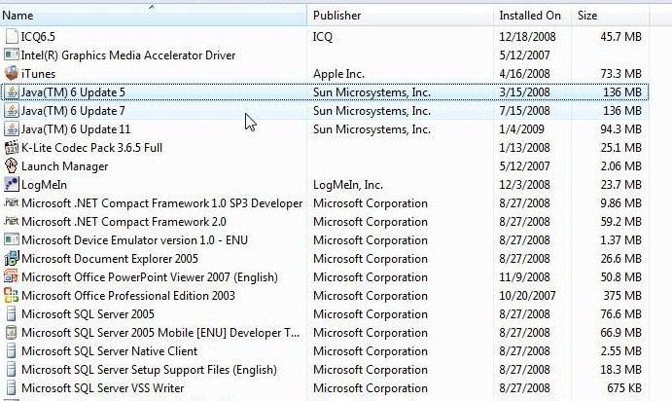Sort by Installed On column header

pos(530,16)
